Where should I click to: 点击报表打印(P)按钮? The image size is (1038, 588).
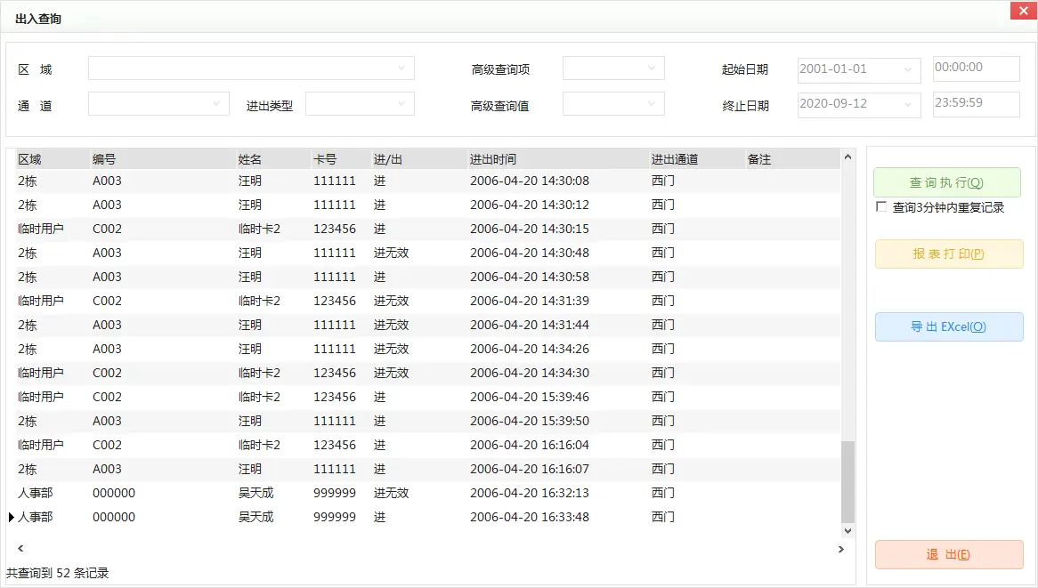pos(948,254)
